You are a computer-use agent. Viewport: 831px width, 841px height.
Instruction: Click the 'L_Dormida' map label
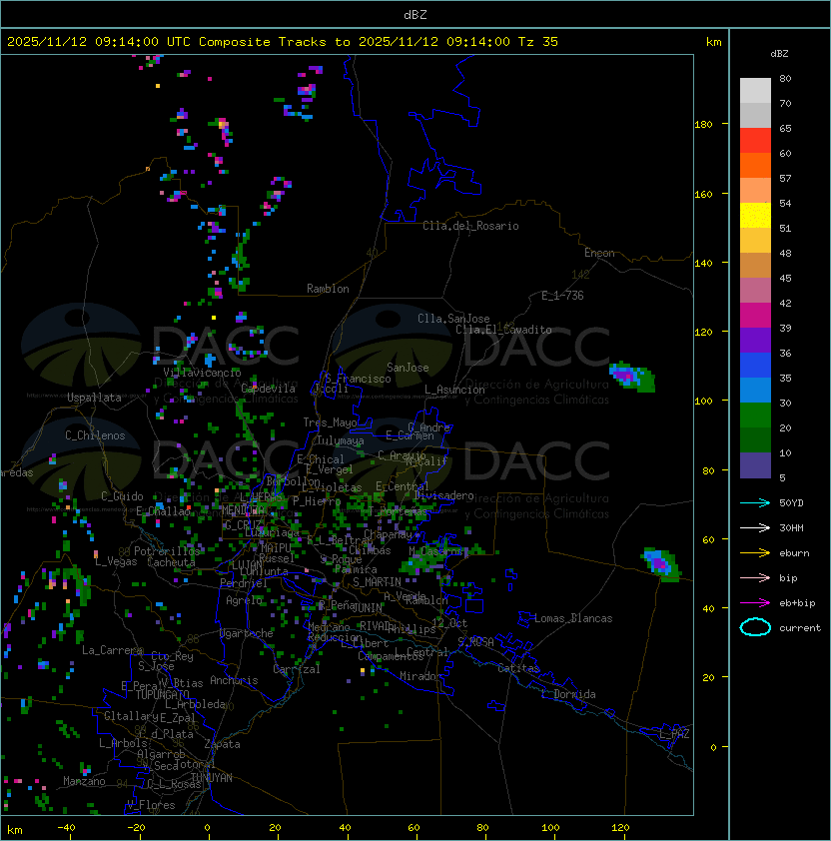click(568, 694)
